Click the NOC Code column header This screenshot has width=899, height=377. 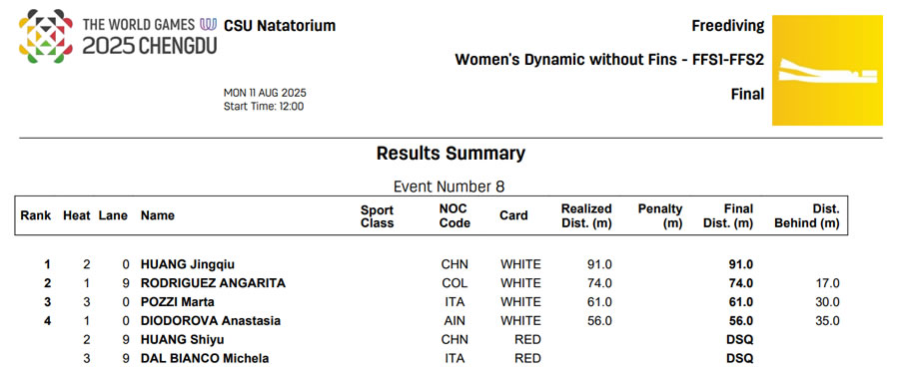click(454, 215)
